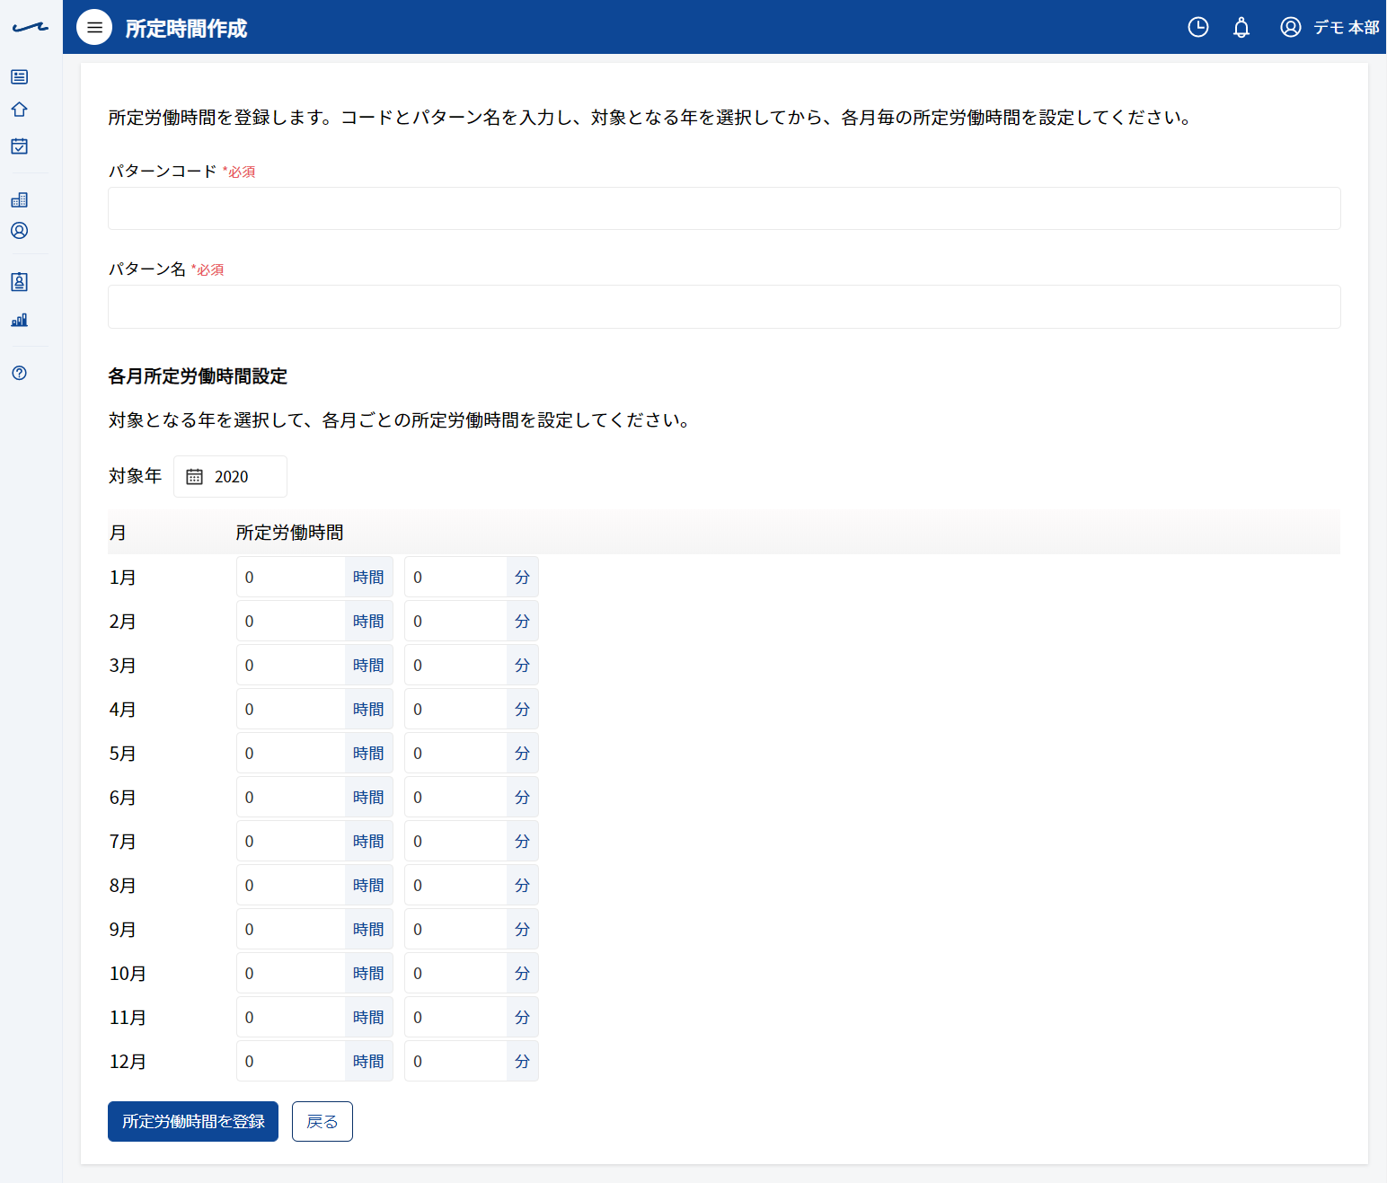This screenshot has height=1183, width=1387.
Task: Click the 所定労働時間を登録 button
Action: (193, 1121)
